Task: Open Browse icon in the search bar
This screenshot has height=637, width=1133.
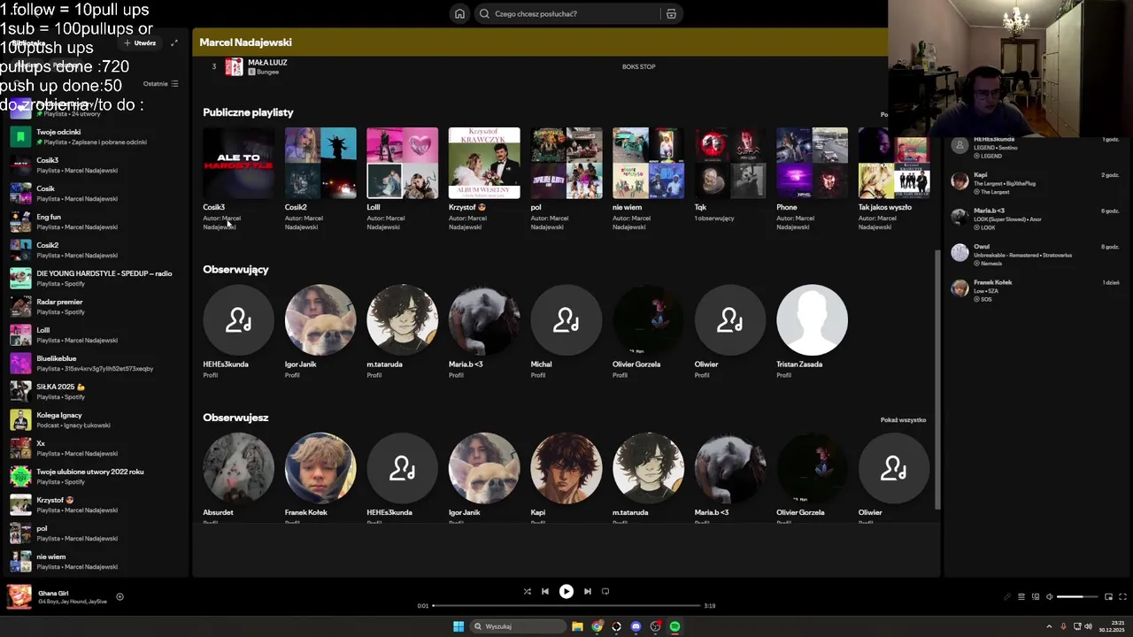Action: 671,13
